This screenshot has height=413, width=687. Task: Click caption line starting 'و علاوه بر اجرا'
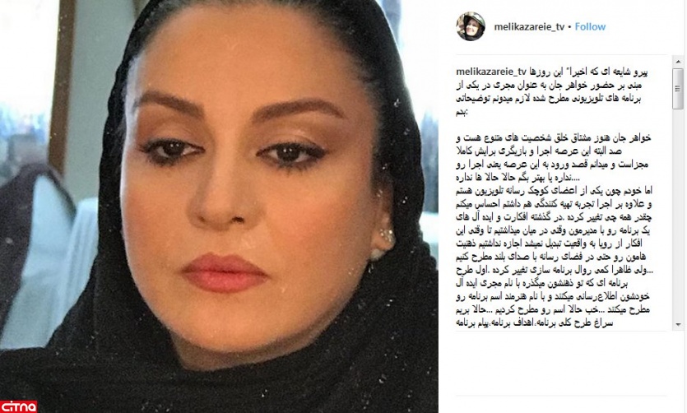[555, 204]
